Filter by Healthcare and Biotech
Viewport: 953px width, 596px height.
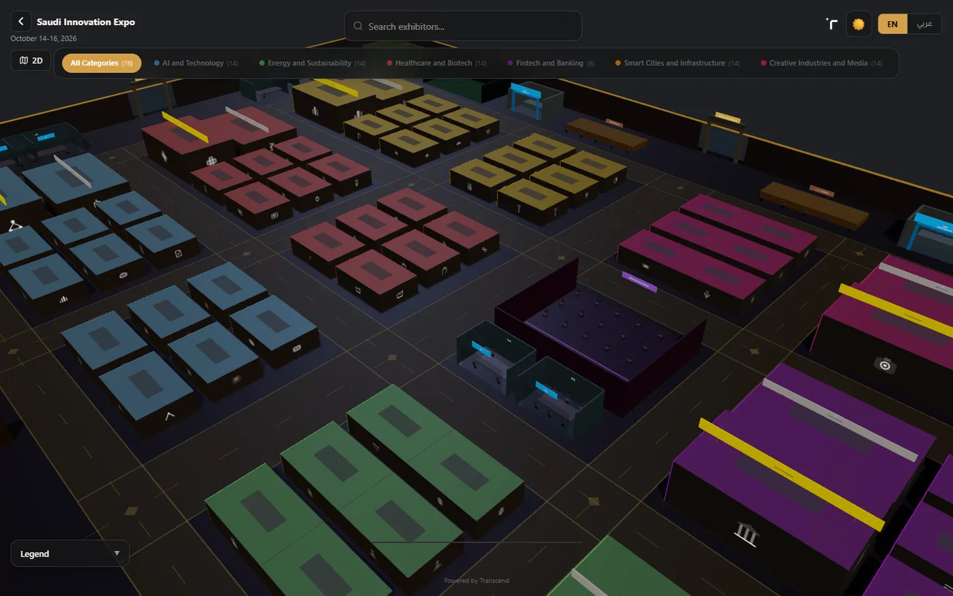pos(436,63)
